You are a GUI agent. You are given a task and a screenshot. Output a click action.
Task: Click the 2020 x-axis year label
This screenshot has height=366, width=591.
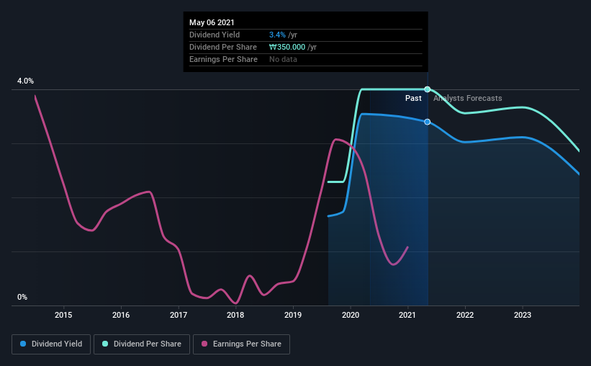(x=350, y=315)
